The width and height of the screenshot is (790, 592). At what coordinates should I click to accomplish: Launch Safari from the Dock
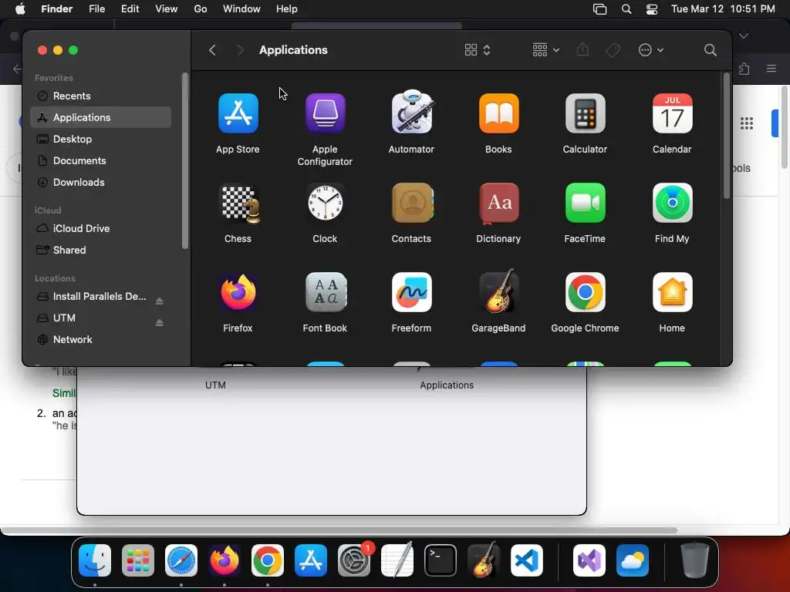[x=181, y=560]
